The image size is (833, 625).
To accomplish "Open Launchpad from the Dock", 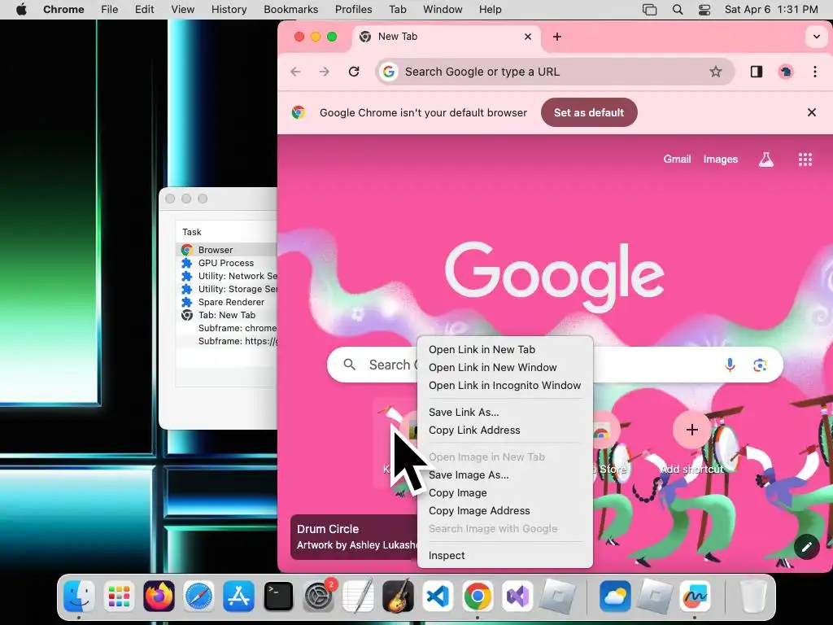I will pos(119,597).
